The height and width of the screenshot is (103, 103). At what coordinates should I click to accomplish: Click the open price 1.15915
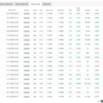pyautogui.click(x=49, y=97)
